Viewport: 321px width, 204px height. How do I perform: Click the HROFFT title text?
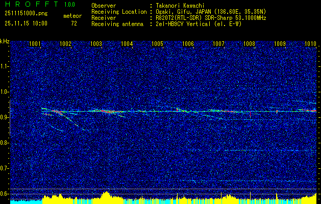click(32, 4)
